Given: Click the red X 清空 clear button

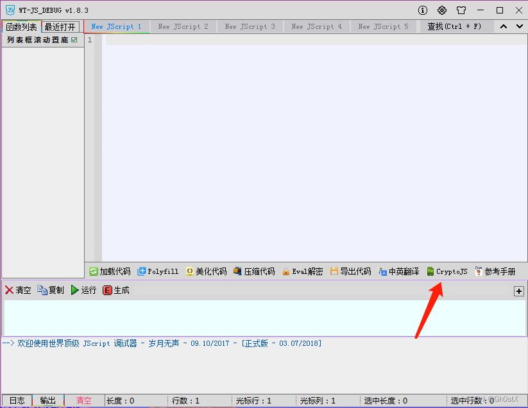Looking at the screenshot, I should point(18,290).
